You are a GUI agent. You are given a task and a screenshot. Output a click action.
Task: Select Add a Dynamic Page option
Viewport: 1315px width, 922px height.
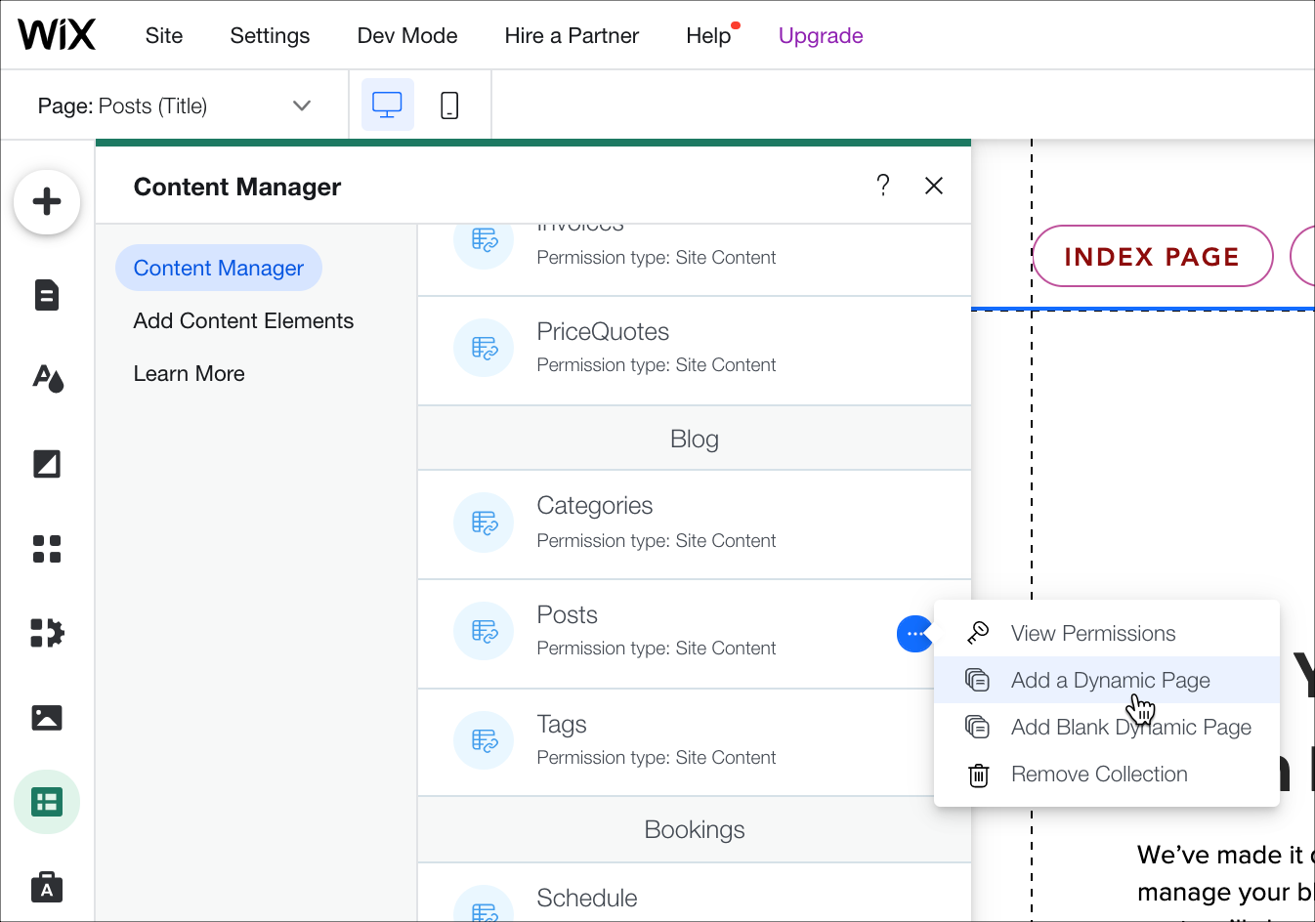[1110, 681]
